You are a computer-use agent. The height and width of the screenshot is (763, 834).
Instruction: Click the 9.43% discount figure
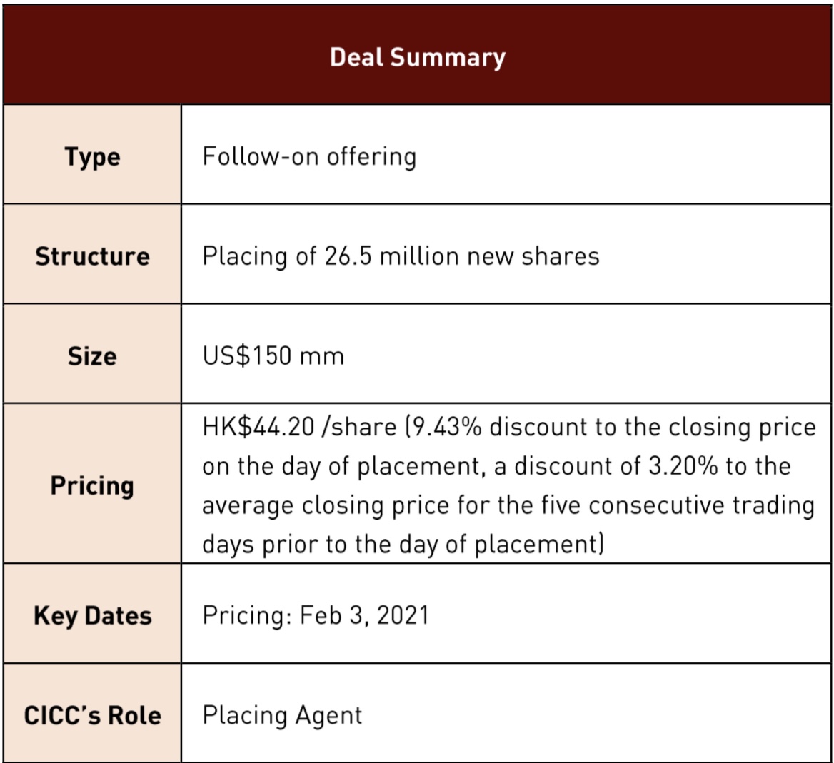(x=447, y=427)
